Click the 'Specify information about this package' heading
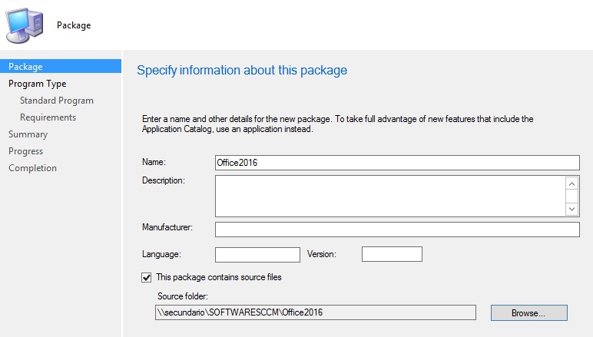 coord(242,71)
